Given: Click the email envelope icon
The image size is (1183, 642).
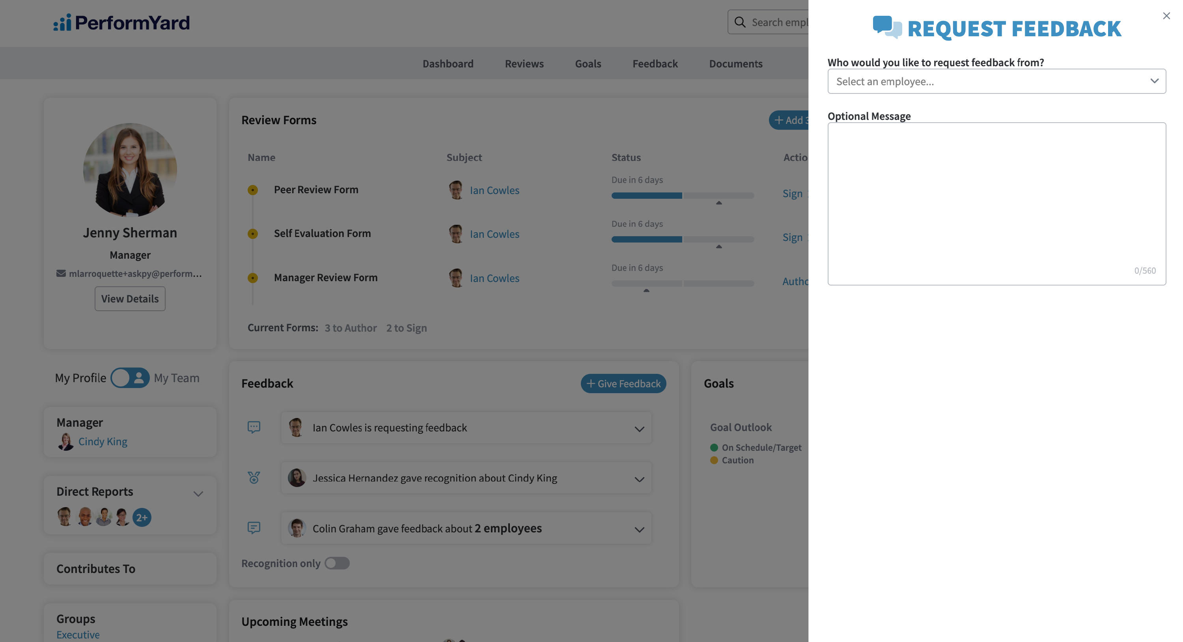Looking at the screenshot, I should pyautogui.click(x=61, y=273).
